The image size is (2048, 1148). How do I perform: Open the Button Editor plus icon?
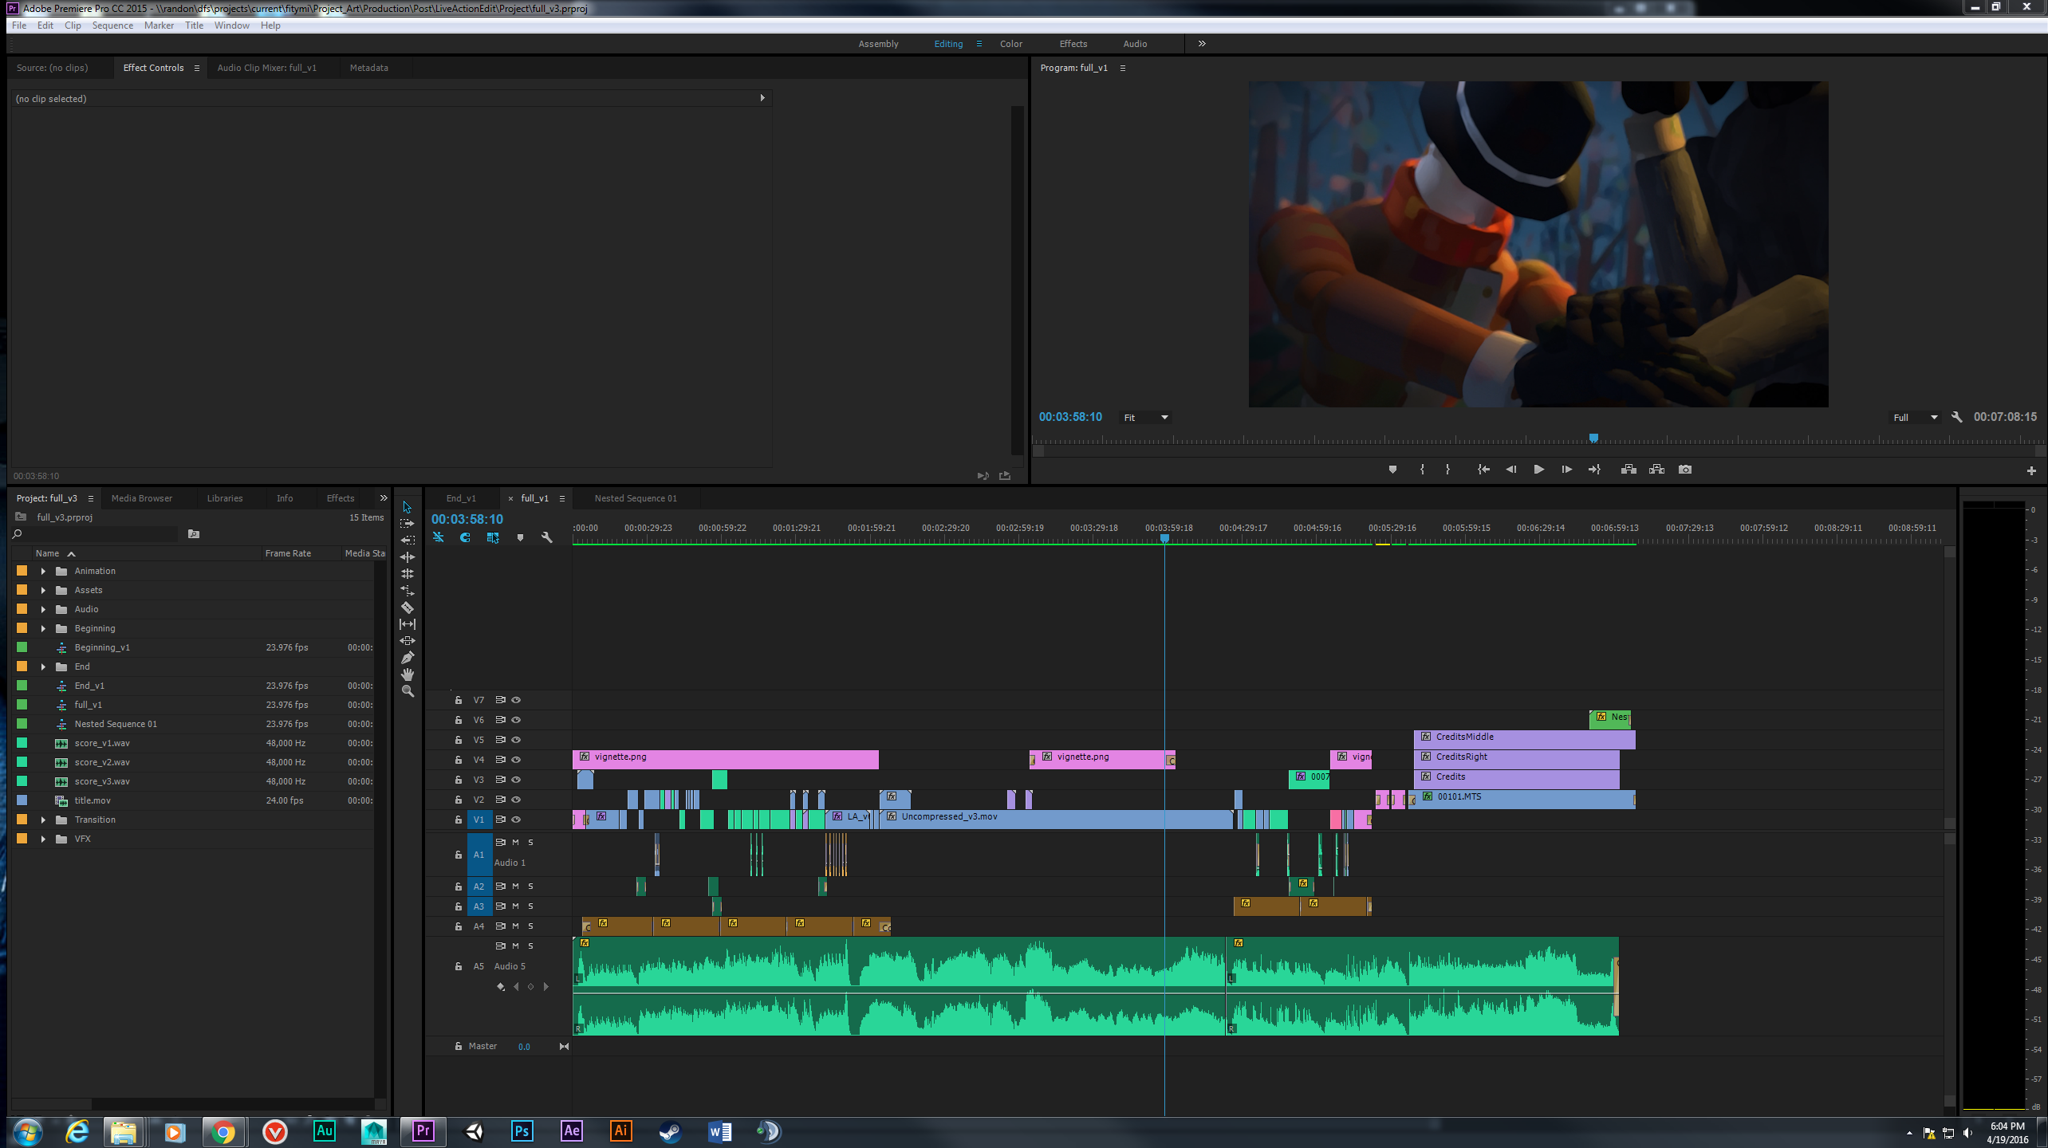[2031, 470]
